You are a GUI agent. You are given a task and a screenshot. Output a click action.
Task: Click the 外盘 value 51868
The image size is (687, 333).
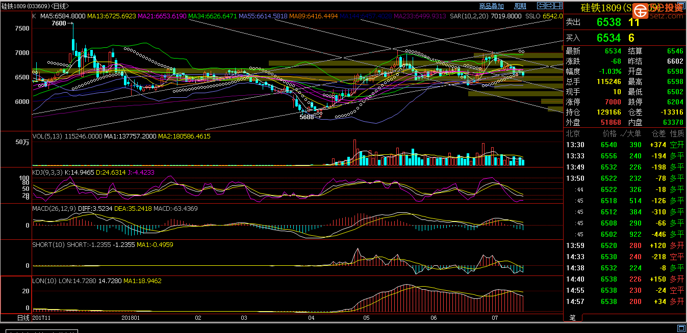611,122
